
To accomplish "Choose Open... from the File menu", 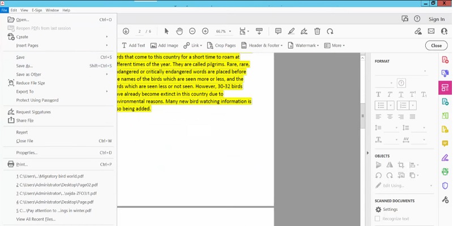I will coord(59,20).
